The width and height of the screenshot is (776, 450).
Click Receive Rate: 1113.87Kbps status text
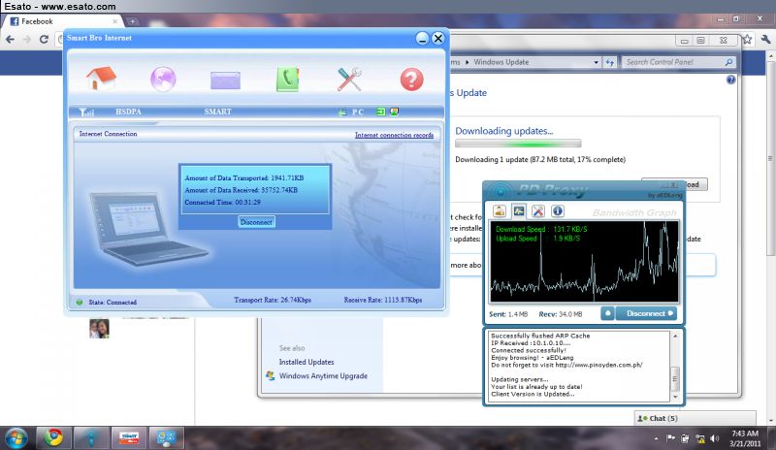pos(383,300)
